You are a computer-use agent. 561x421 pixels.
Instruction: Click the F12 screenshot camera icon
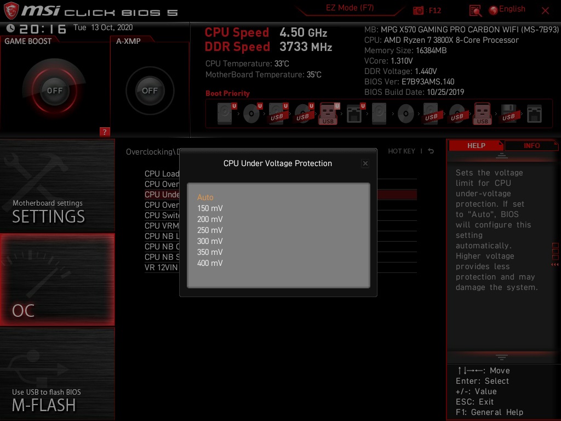click(418, 10)
